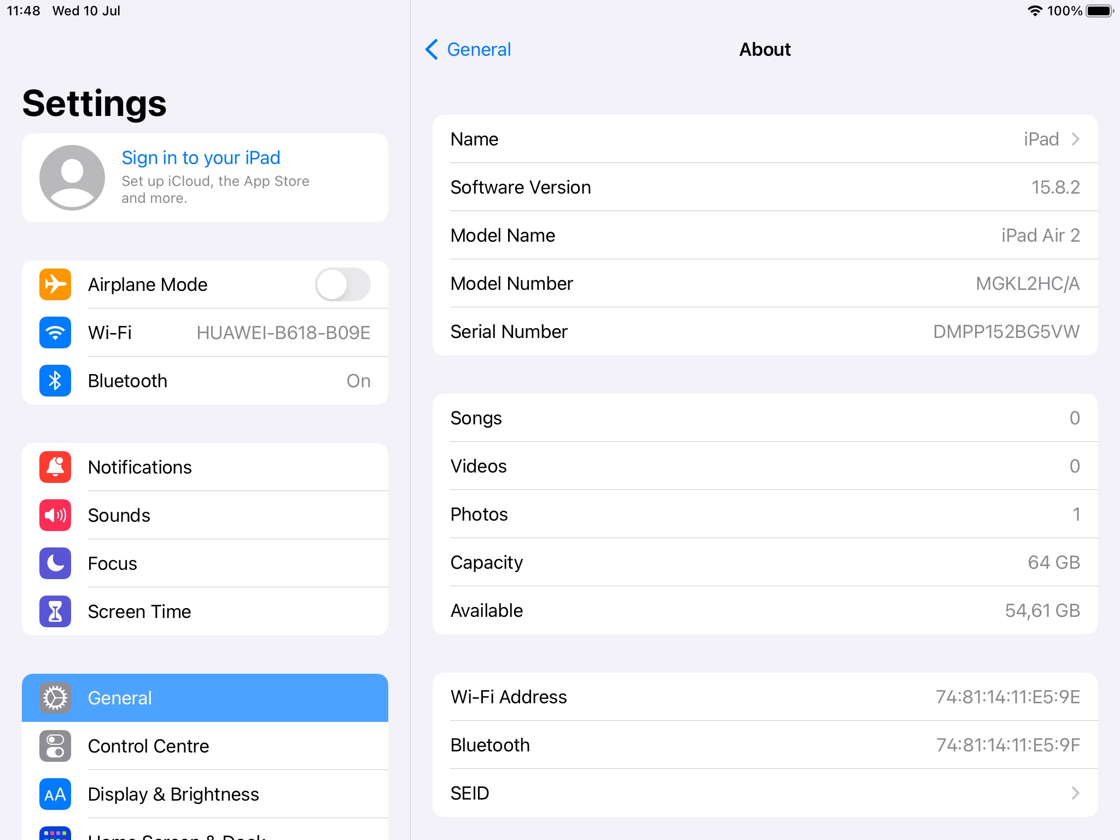Tap the Photos row
This screenshot has width=1120, height=840.
(x=765, y=514)
